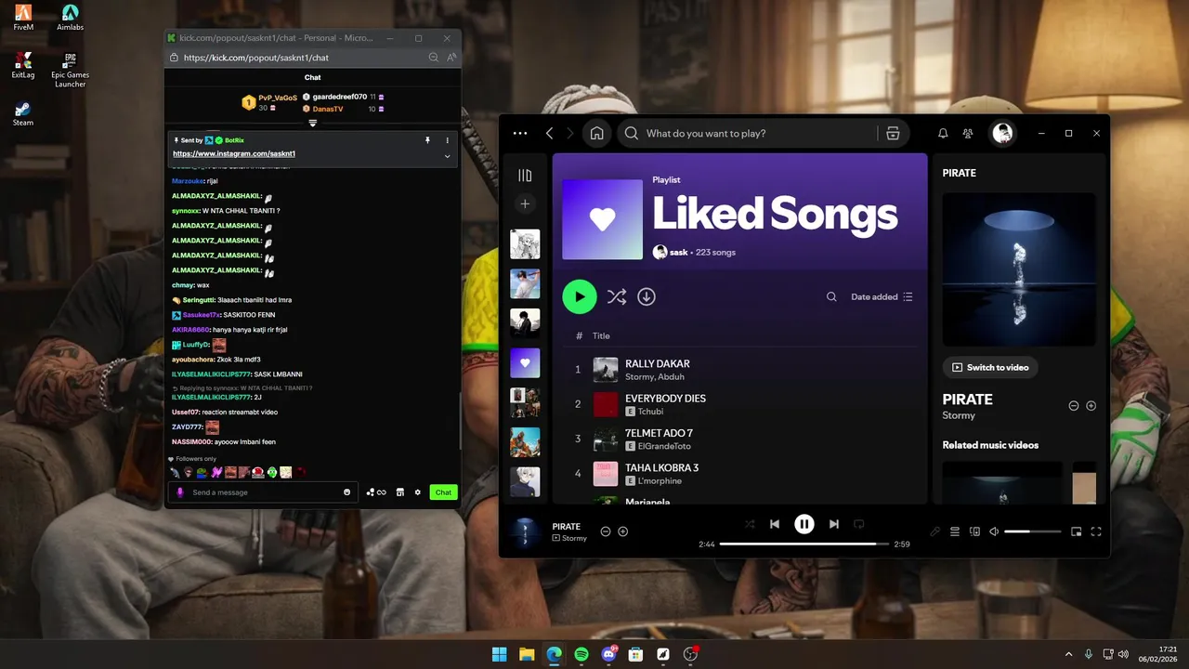Open the Kick shop icon near the chat input
Viewport: 1189px width, 669px height.
400,492
